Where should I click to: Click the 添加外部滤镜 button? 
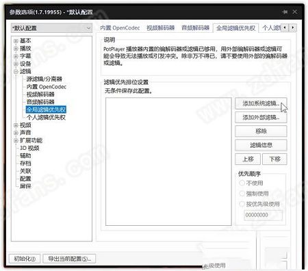coord(261,118)
